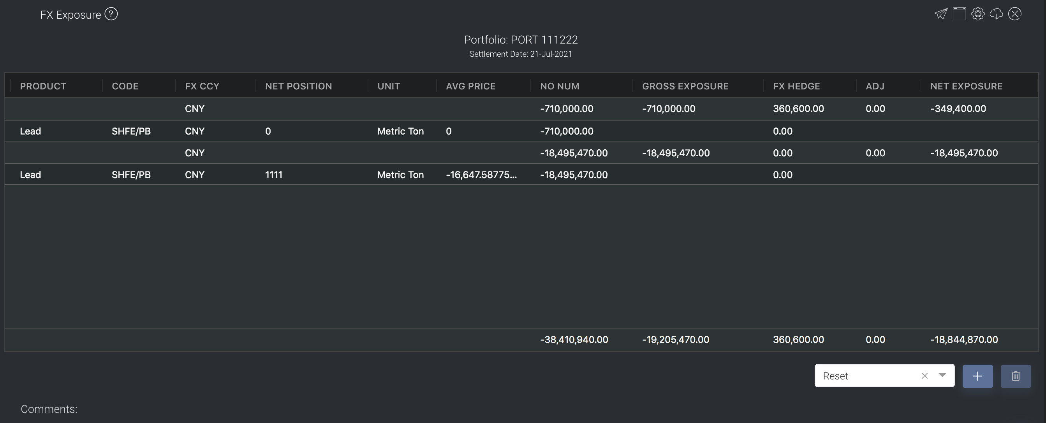Select the first 360,600.00 FX hedge cell
The width and height of the screenshot is (1046, 423).
798,109
